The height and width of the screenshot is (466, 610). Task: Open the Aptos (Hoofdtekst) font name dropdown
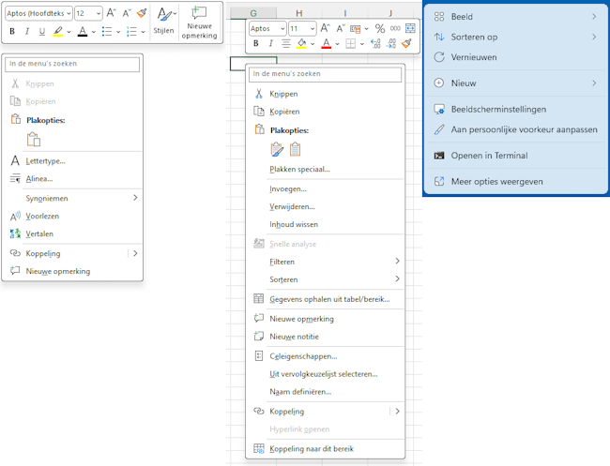pos(38,13)
